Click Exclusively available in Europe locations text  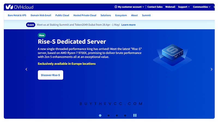coord(67,64)
